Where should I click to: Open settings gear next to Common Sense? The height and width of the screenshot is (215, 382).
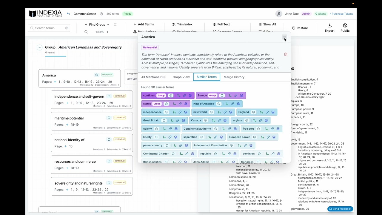pyautogui.click(x=101, y=14)
